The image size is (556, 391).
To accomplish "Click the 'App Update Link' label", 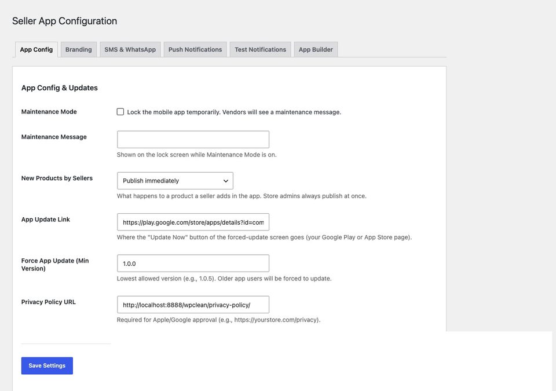I will point(45,220).
